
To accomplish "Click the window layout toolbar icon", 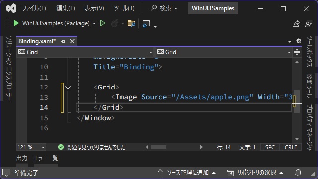I will pos(146,23).
